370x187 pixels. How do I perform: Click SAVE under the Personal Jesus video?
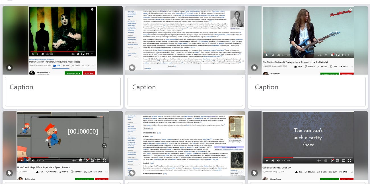pos(86,66)
